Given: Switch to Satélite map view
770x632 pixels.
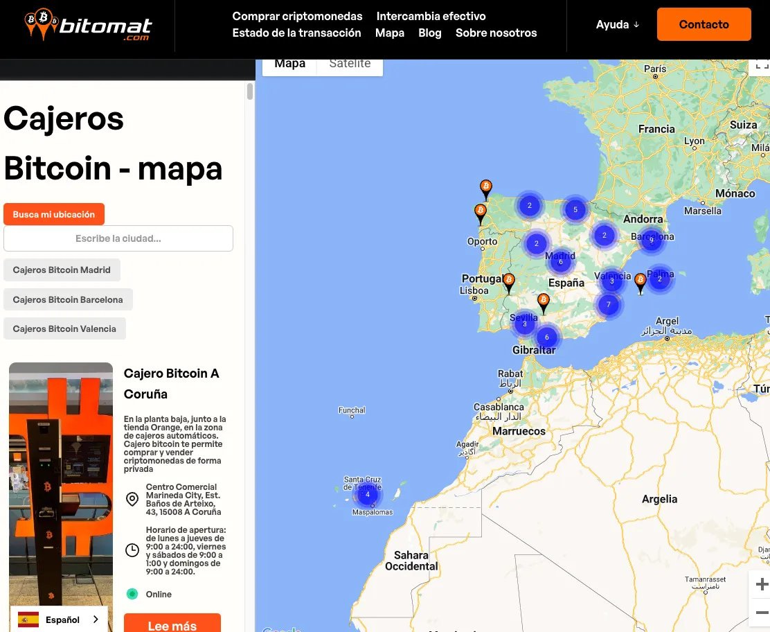Looking at the screenshot, I should (350, 63).
